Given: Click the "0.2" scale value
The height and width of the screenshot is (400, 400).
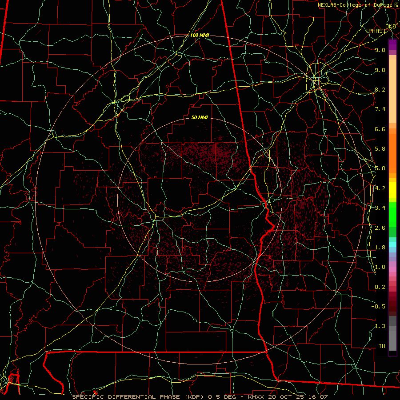Looking at the screenshot, I should pos(380,287).
